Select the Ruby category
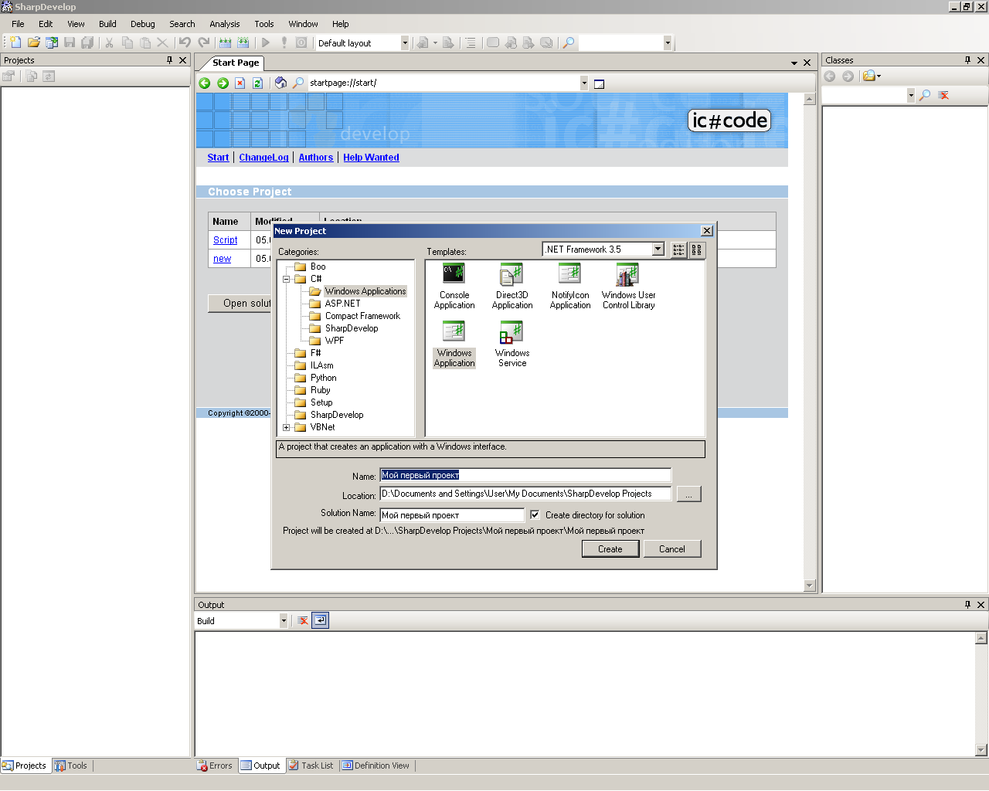989x791 pixels. pyautogui.click(x=320, y=390)
